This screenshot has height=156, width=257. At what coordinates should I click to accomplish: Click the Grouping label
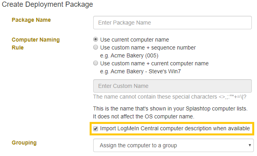pyautogui.click(x=24, y=143)
